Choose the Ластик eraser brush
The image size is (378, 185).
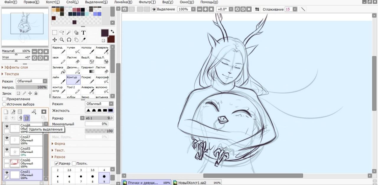pos(73,60)
